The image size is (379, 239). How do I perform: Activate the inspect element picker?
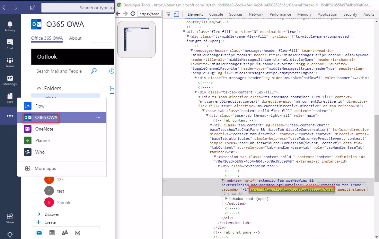168,14
